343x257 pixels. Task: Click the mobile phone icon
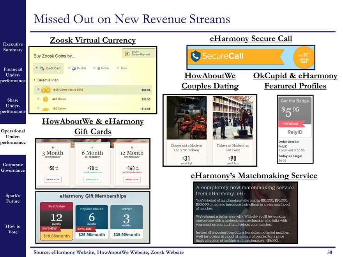point(99,69)
